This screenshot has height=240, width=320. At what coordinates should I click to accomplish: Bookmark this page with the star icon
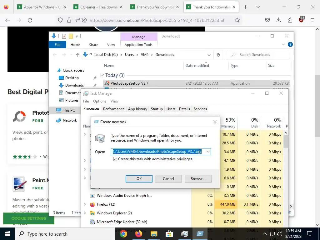[x=237, y=20]
